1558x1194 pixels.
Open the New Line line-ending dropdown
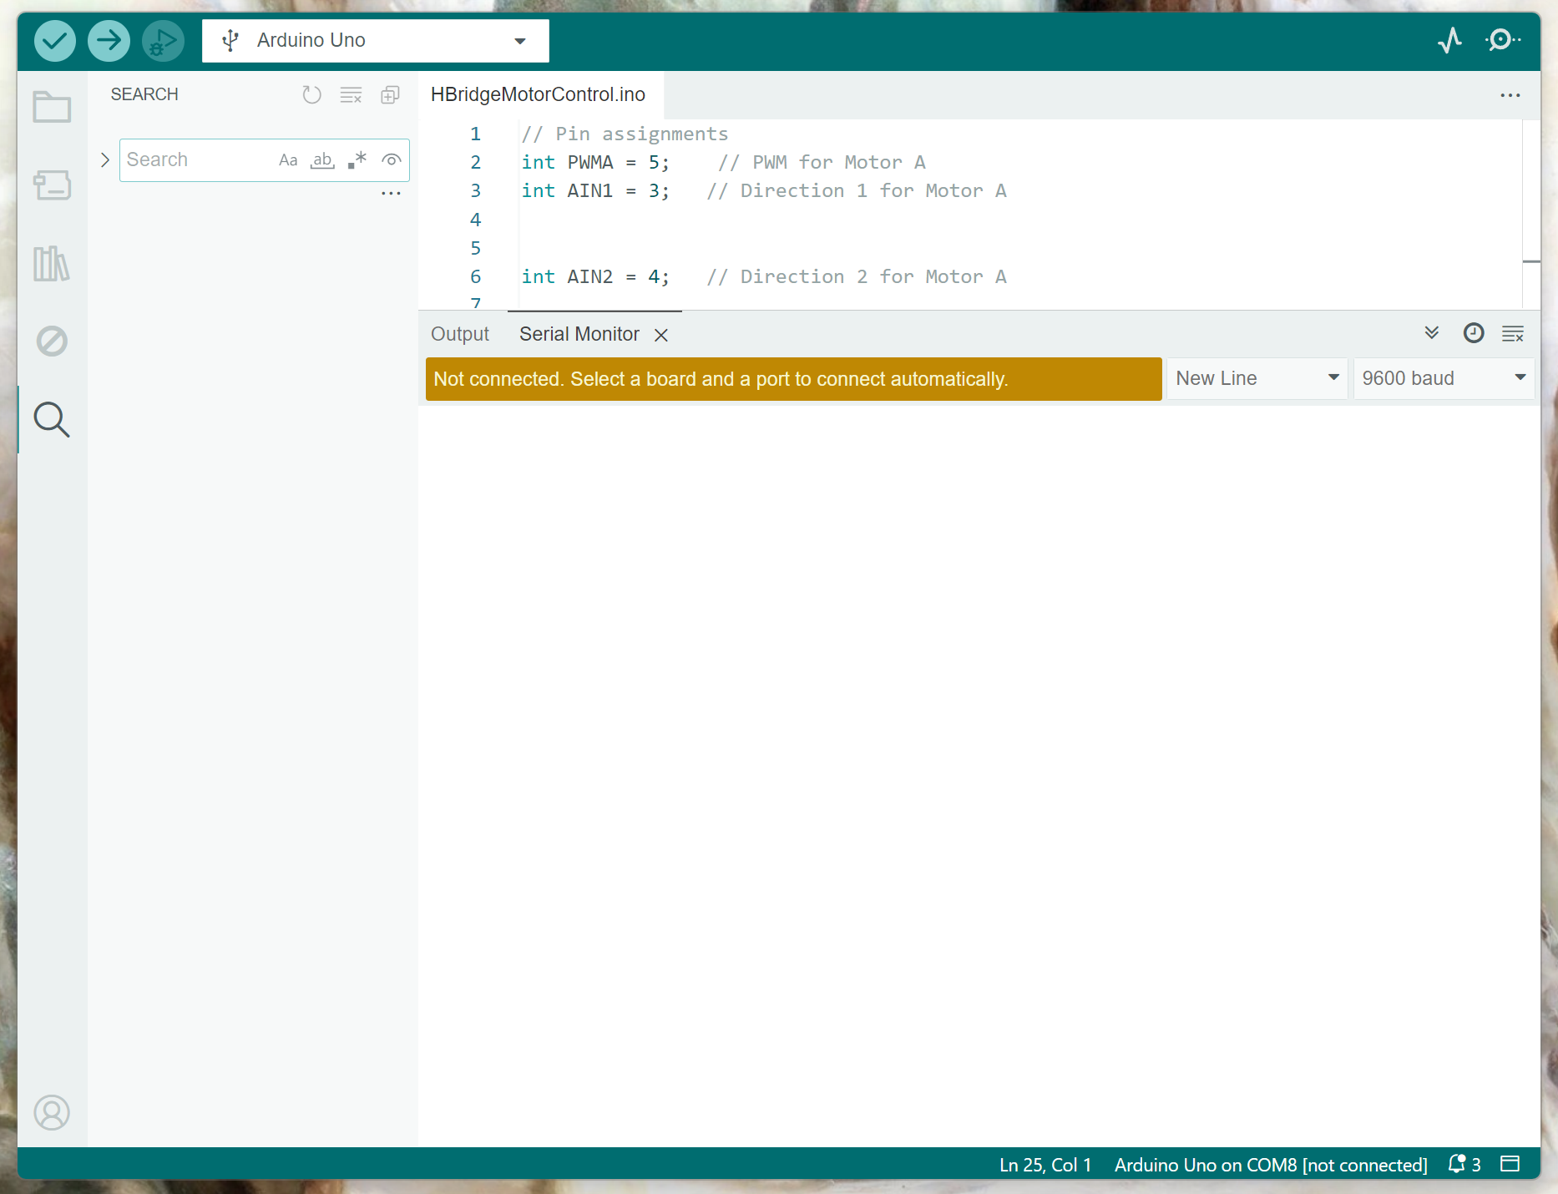pos(1256,378)
